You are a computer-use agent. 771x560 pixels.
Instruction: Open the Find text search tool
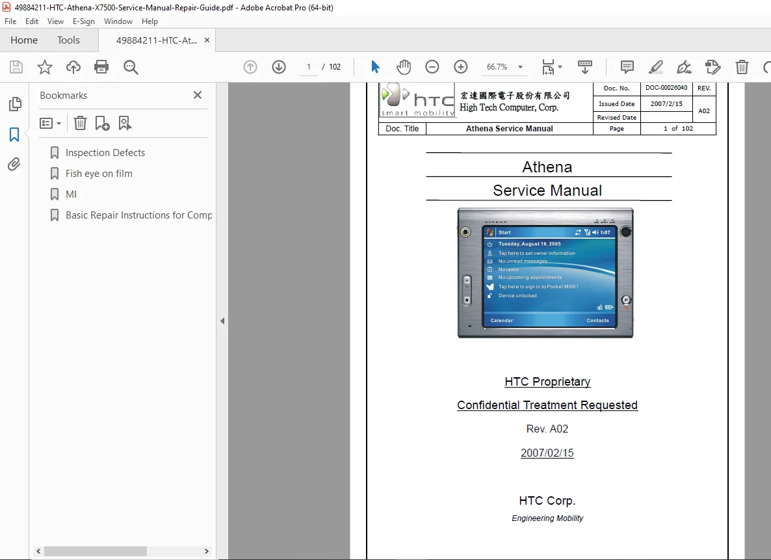coord(130,67)
